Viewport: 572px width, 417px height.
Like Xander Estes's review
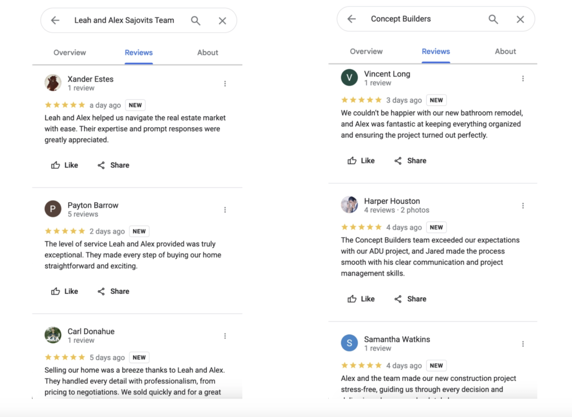[65, 165]
